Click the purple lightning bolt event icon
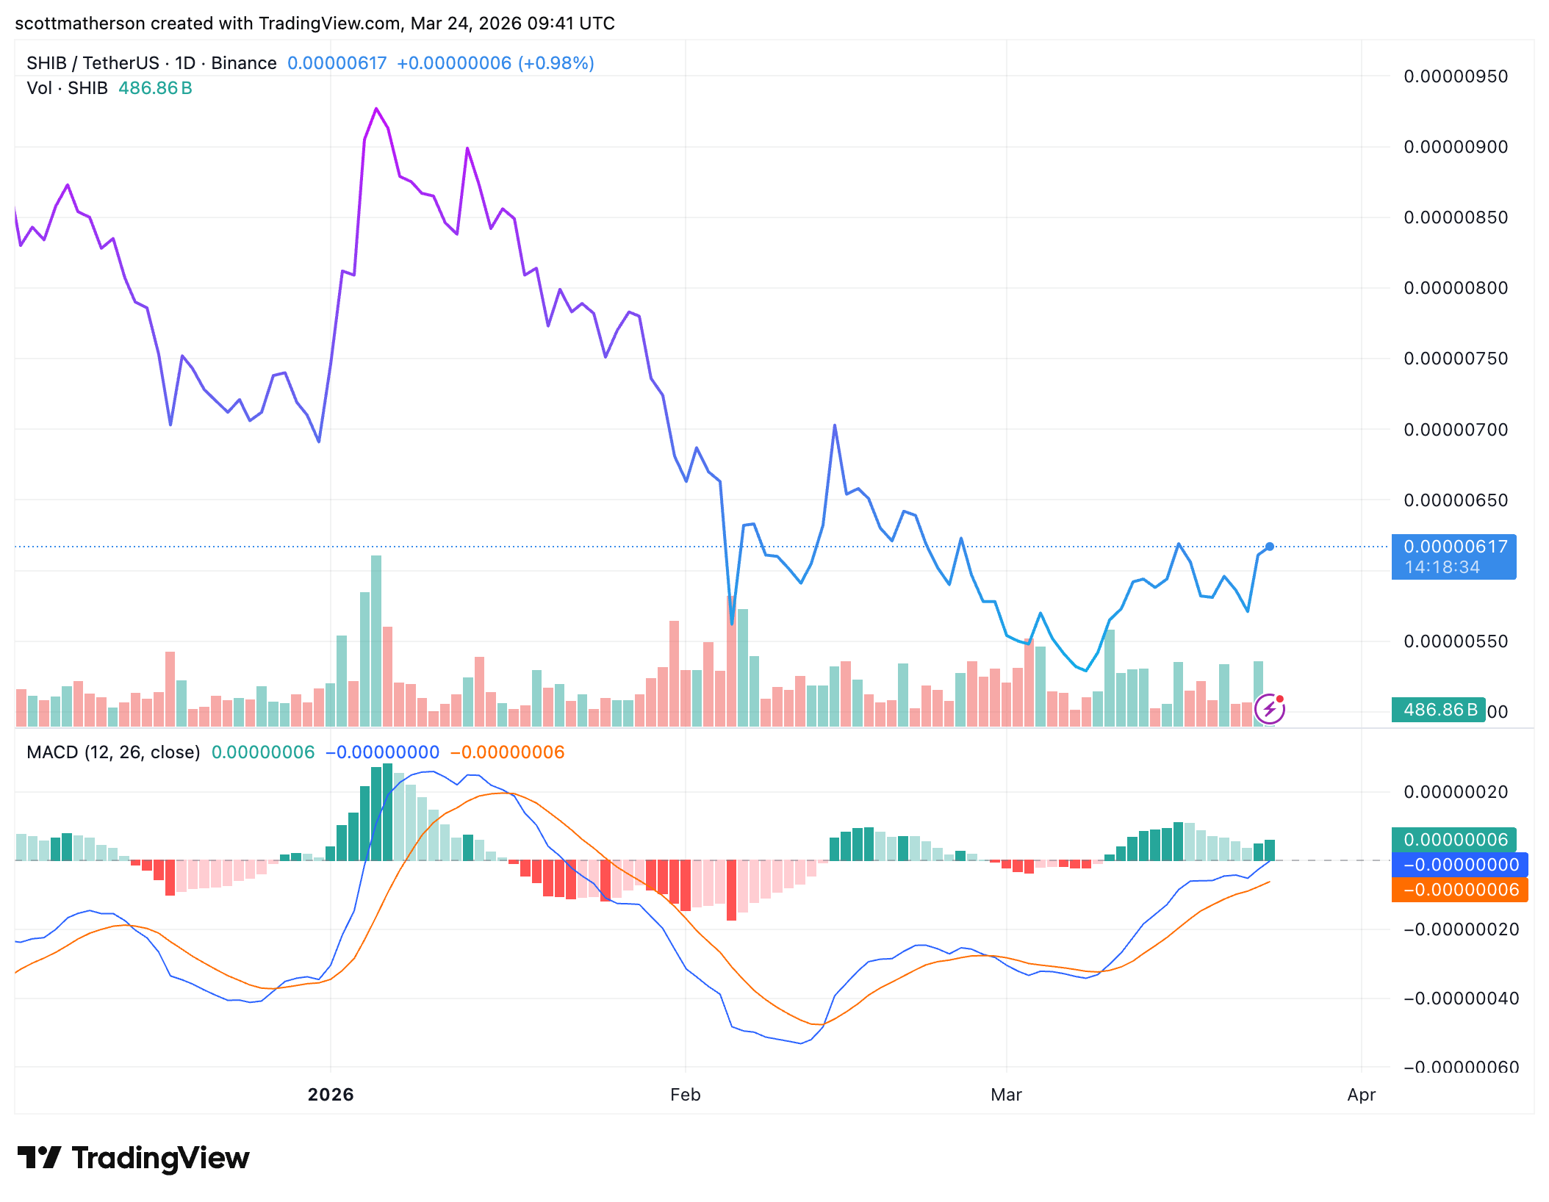The width and height of the screenshot is (1549, 1202). 1268,710
